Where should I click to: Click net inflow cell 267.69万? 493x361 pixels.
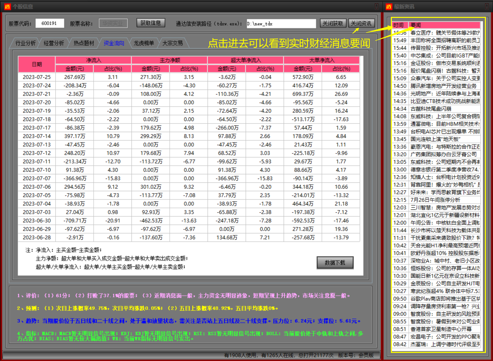(75, 77)
